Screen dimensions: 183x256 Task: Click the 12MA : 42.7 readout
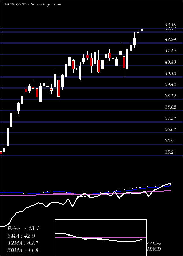[23, 243]
